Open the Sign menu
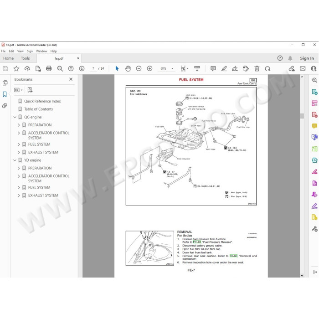This screenshot has height=319, width=319. (30, 51)
